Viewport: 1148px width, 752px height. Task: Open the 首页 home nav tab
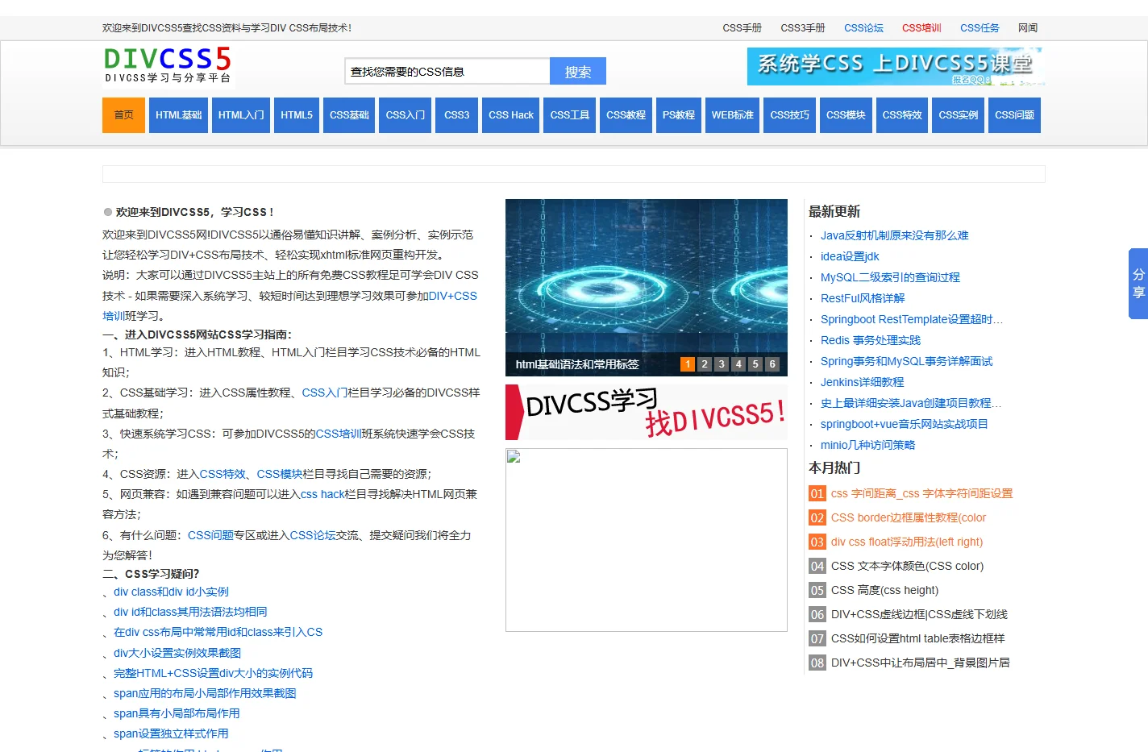(123, 115)
